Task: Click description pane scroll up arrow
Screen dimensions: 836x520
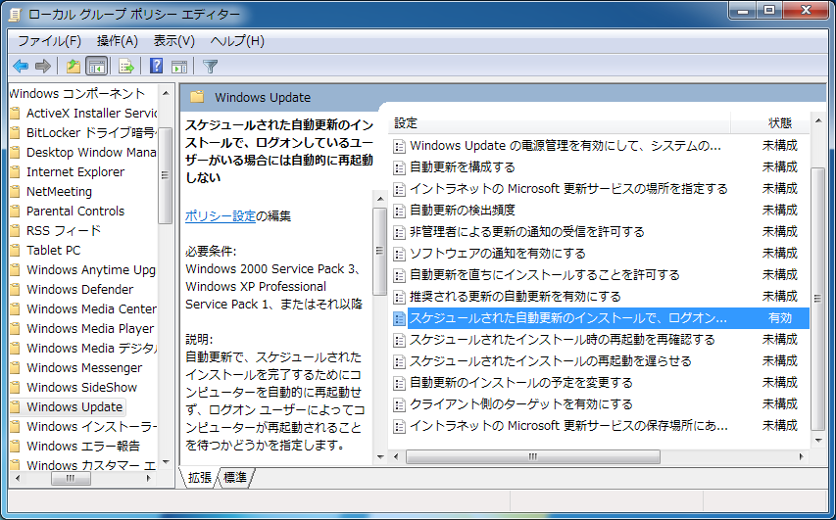Action: (380, 199)
